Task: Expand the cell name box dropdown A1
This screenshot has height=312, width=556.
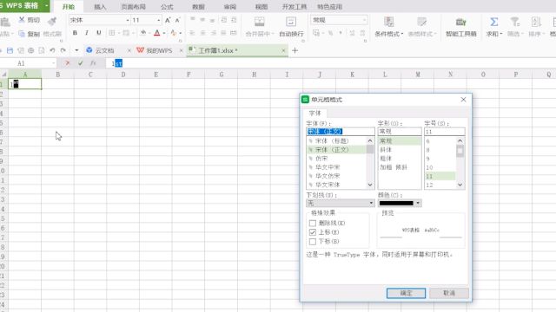Action: click(54, 63)
